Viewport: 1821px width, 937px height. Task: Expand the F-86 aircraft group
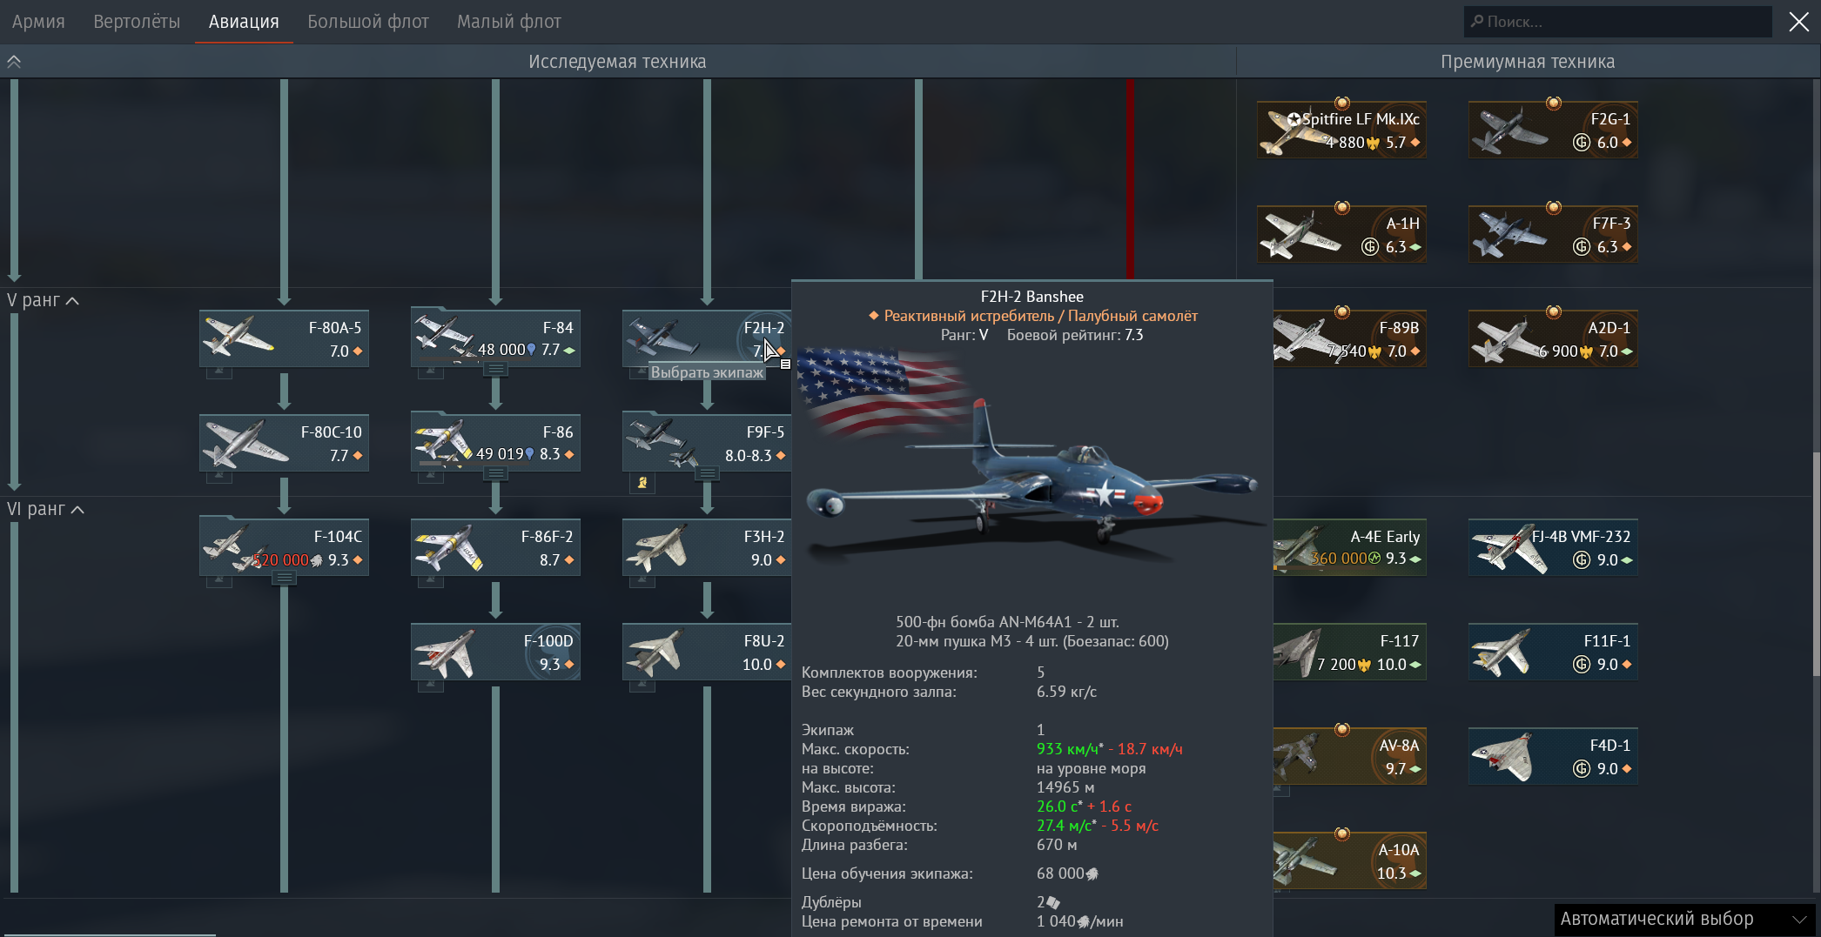tap(495, 473)
